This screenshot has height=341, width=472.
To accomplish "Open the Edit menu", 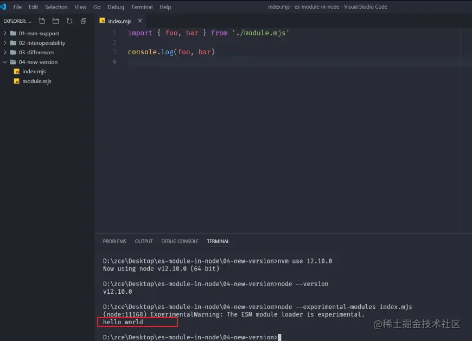I will [x=34, y=7].
